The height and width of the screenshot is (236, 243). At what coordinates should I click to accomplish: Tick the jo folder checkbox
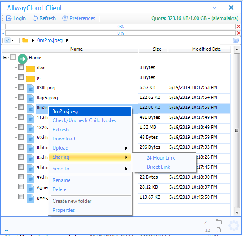[x=21, y=77]
